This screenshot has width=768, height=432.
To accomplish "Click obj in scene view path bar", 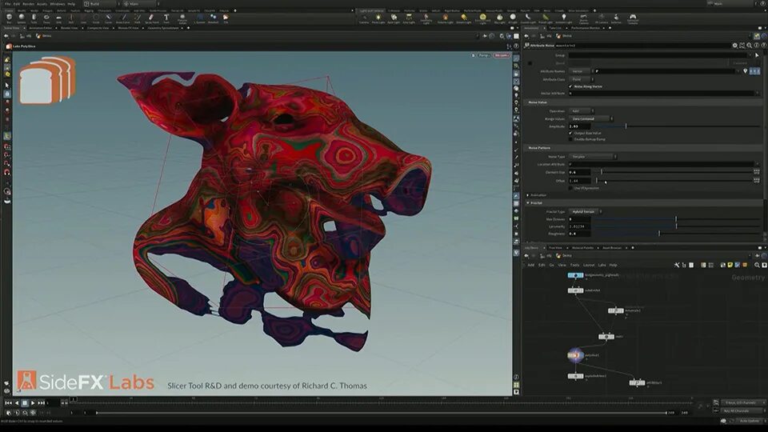I will pyautogui.click(x=29, y=36).
